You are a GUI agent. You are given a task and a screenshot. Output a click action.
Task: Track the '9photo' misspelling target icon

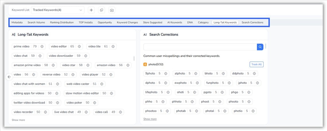(x=166, y=74)
